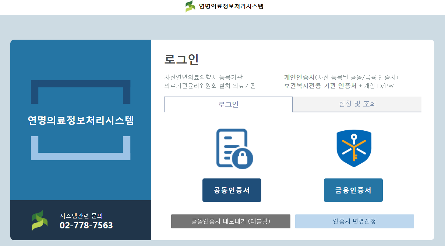Open 인증서 변경신청
This screenshot has height=246, width=445.
pyautogui.click(x=354, y=221)
